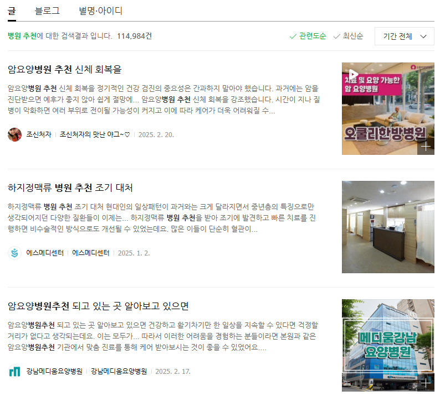Open post 암요양병원 추천 신체 회복을

pos(64,69)
